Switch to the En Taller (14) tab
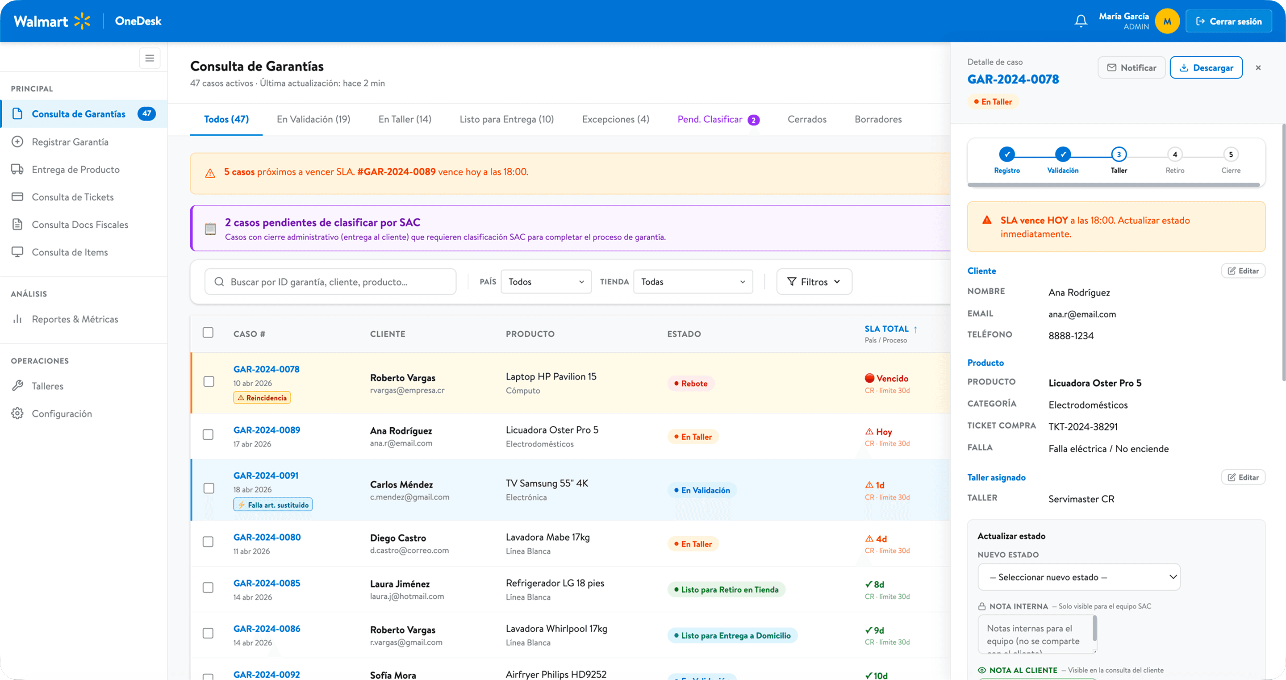Viewport: 1286px width, 680px height. point(405,119)
